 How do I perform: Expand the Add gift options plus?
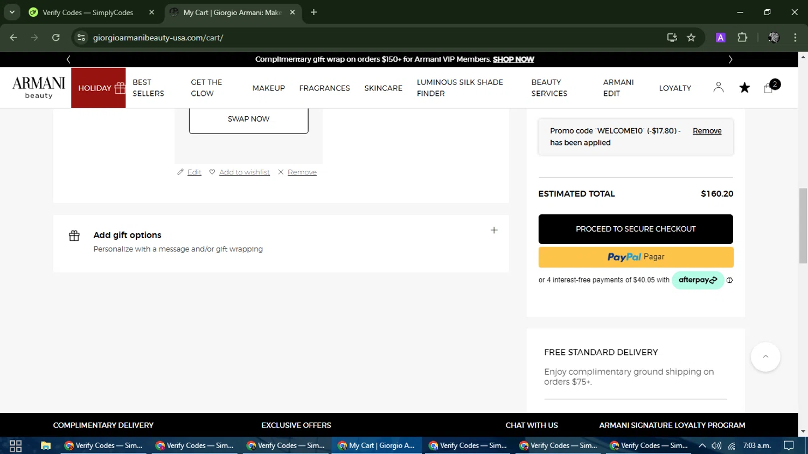click(x=494, y=231)
